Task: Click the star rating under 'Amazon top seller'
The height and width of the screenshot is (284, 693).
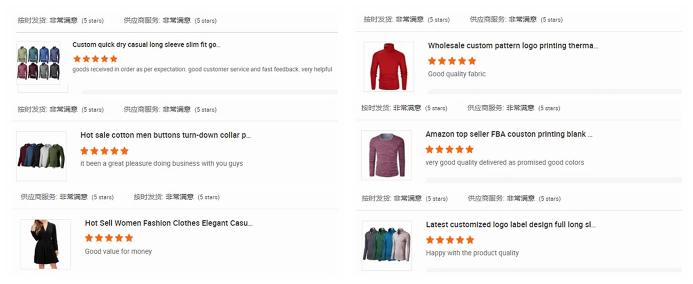Action: tap(449, 149)
